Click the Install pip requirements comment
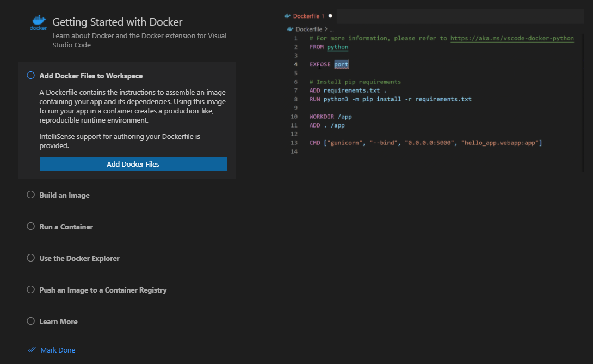Image resolution: width=593 pixels, height=364 pixels. point(355,82)
